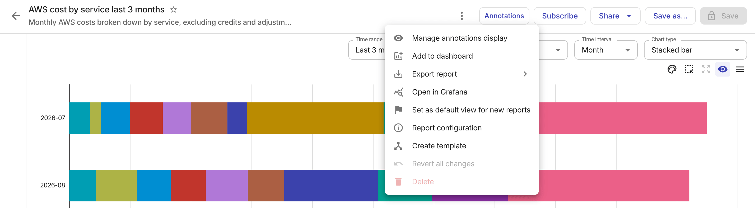Image resolution: width=755 pixels, height=208 pixels.
Task: Choose Add to dashboard
Action: (462, 56)
